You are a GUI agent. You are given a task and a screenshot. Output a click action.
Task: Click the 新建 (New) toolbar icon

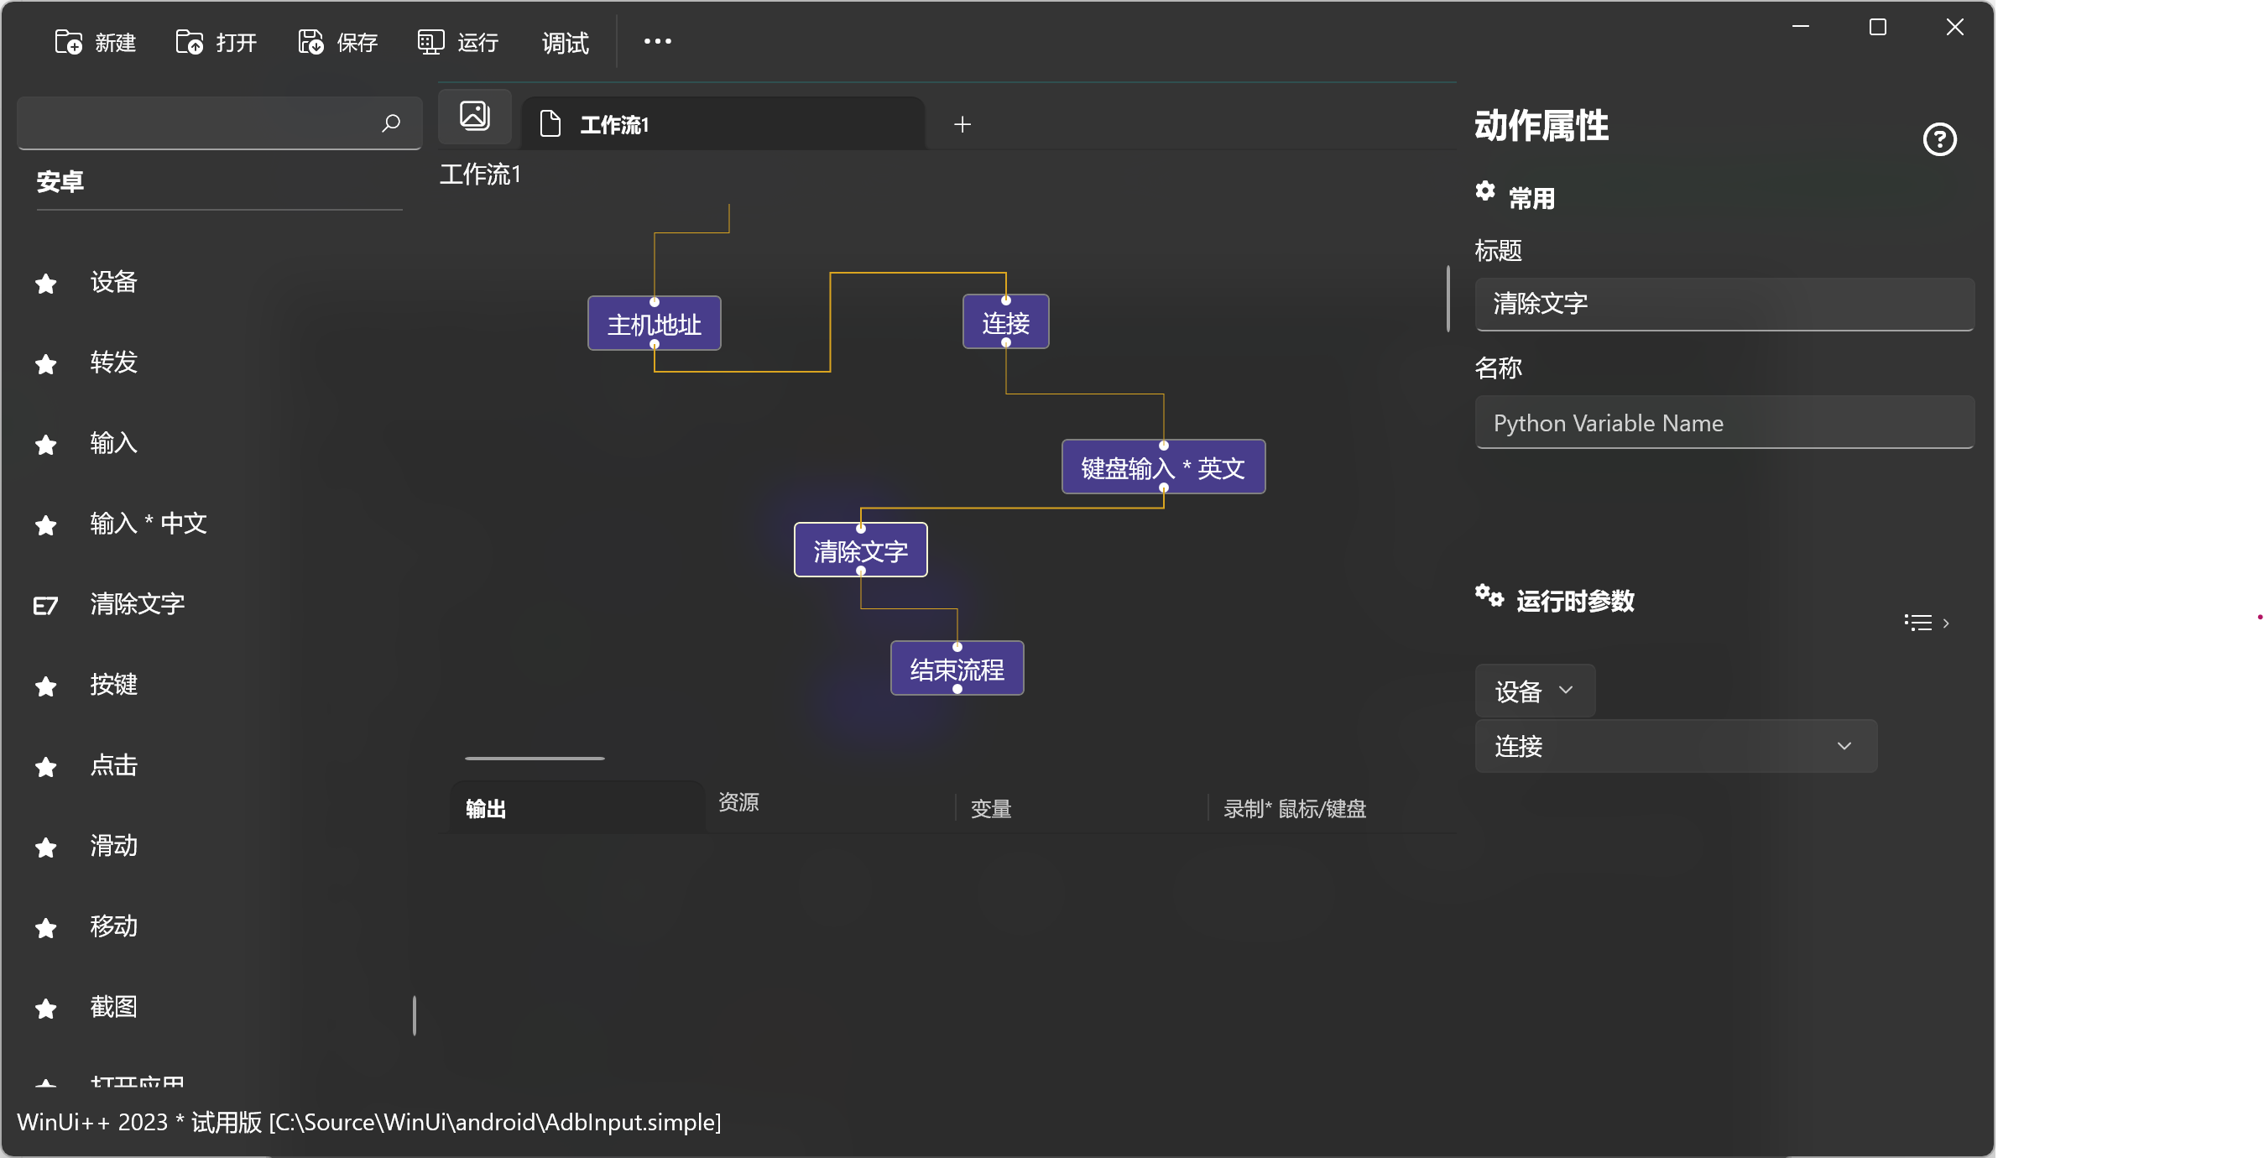(x=69, y=41)
